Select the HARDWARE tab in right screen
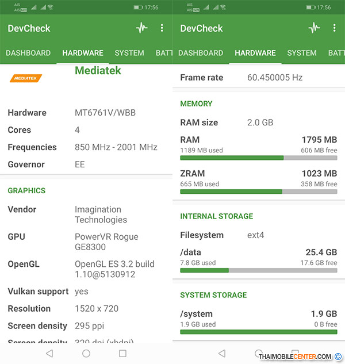The width and height of the screenshot is (345, 364). coord(255,53)
